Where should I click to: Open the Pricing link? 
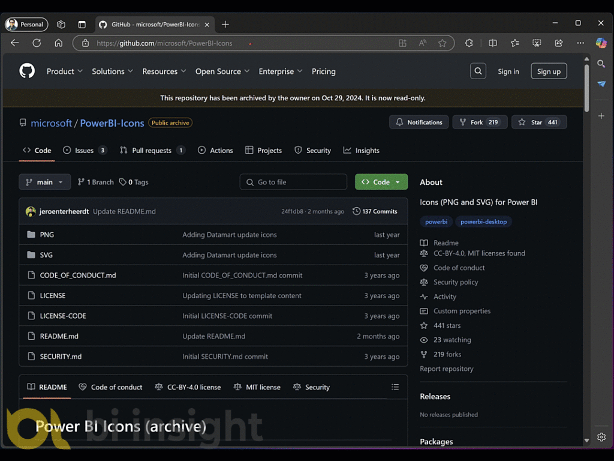tap(323, 71)
